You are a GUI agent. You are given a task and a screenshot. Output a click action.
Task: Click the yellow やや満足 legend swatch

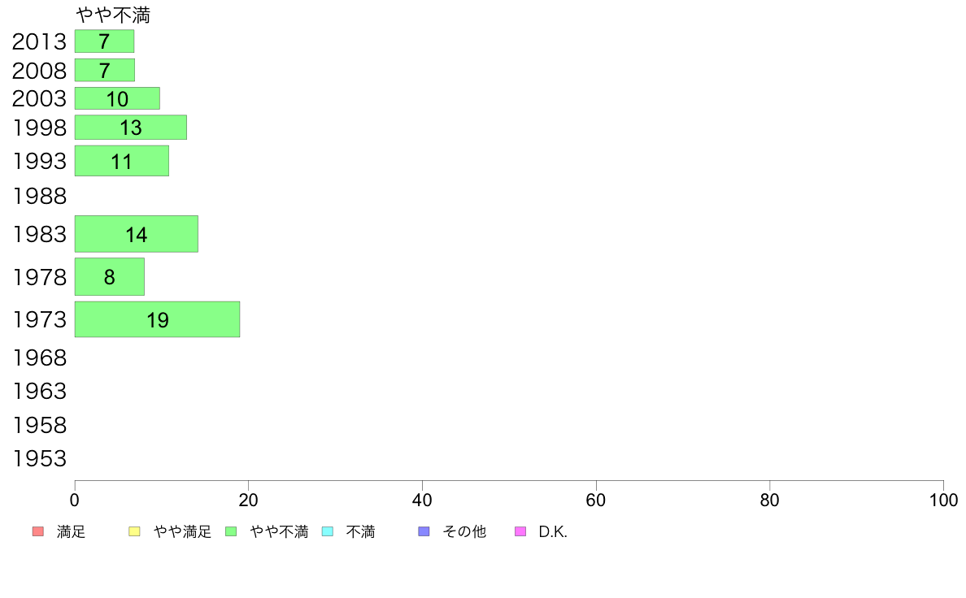click(134, 531)
